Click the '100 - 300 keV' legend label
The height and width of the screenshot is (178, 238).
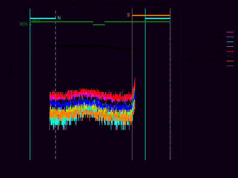206,52
